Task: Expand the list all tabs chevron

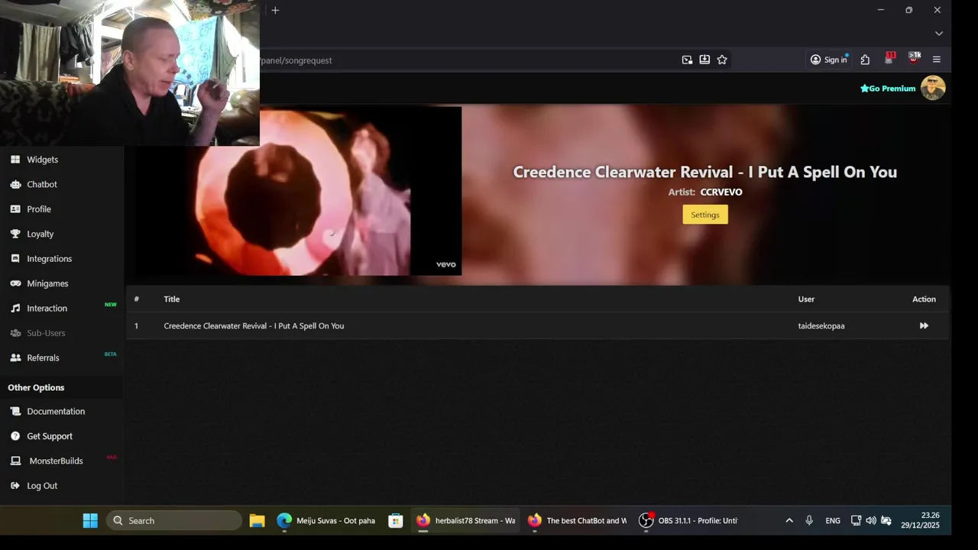Action: point(939,34)
